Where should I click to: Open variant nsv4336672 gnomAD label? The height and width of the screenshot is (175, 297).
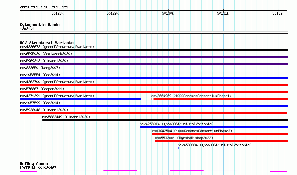tap(57, 47)
